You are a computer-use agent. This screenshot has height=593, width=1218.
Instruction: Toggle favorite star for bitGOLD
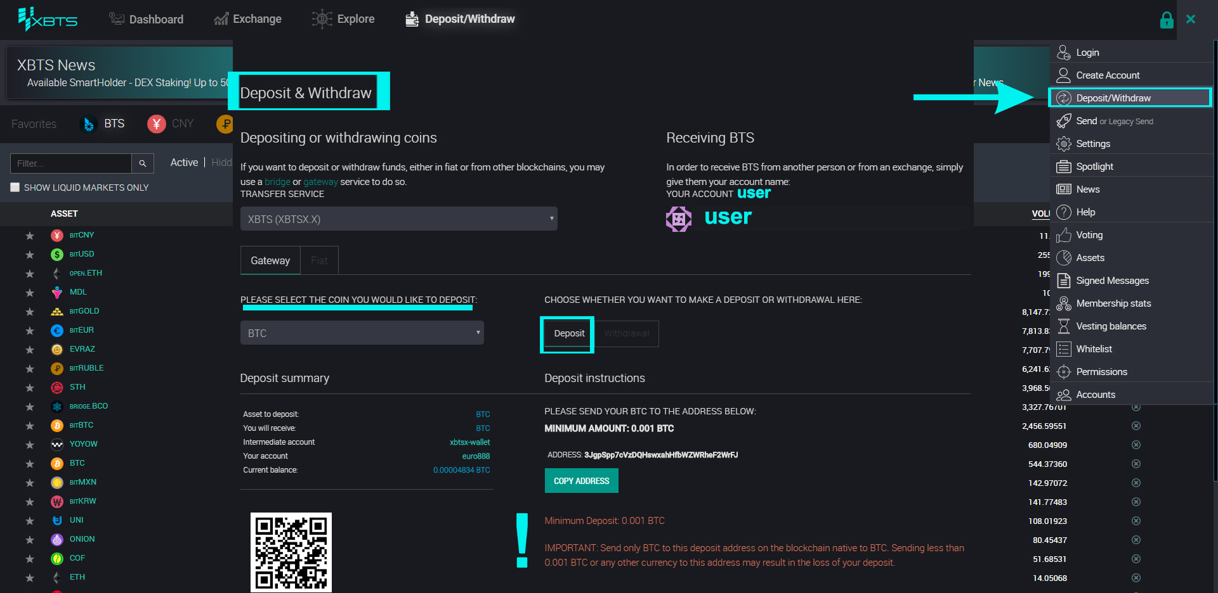coord(29,312)
